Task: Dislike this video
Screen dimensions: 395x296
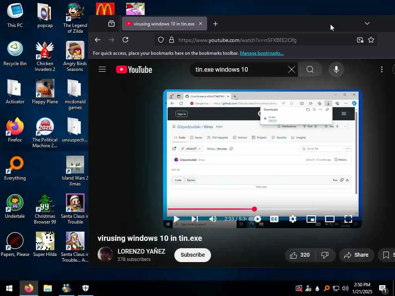Action: click(325, 255)
